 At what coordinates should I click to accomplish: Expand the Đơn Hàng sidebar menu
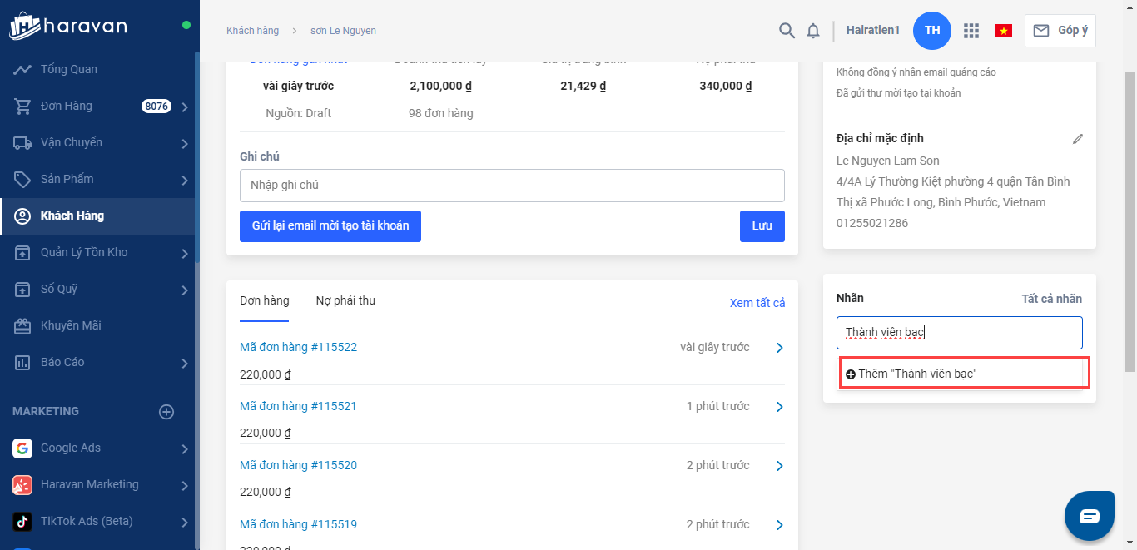(x=185, y=107)
